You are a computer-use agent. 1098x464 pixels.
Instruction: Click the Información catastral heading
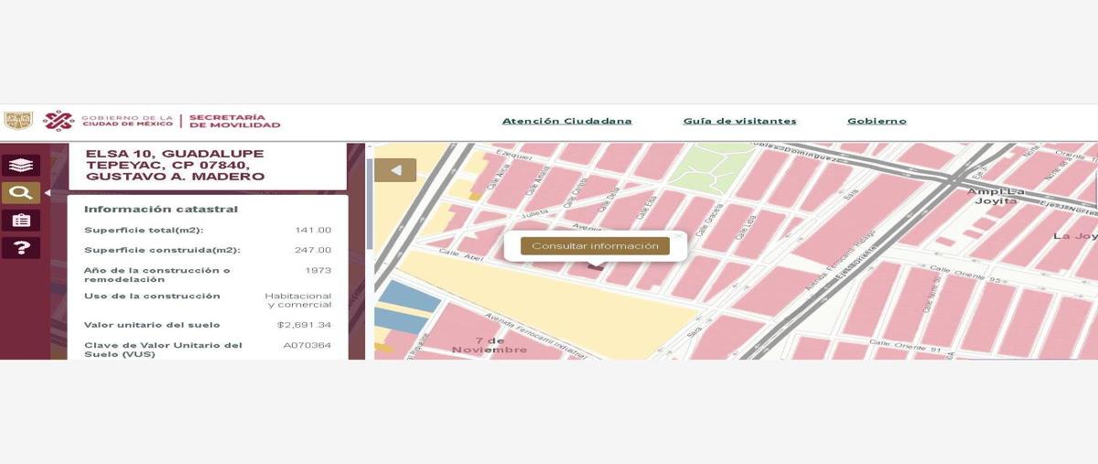pos(161,209)
